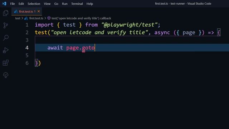Open the Go menu
Viewport: 229px width, 129px height.
pyautogui.click(x=56, y=4)
